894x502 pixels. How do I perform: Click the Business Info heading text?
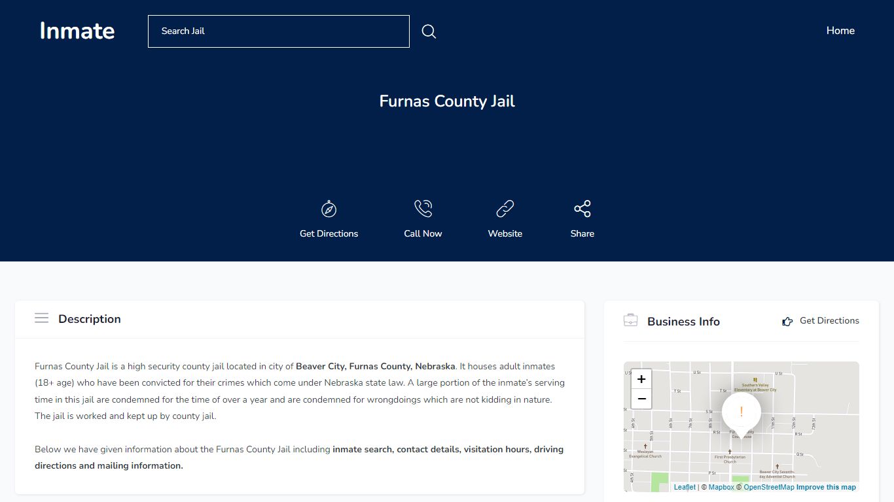683,322
